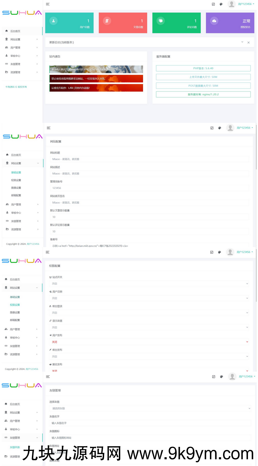Image resolution: width=258 pixels, height=466 pixels.
Task: Open the 禁止使用本程序搭建非法网站 notice banner
Action: [96, 79]
